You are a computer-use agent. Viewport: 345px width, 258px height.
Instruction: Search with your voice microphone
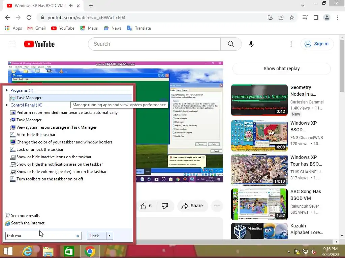click(251, 44)
